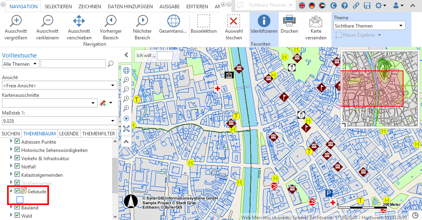Click the clock icon at bottom right
The height and width of the screenshot is (220, 422).
tap(415, 215)
